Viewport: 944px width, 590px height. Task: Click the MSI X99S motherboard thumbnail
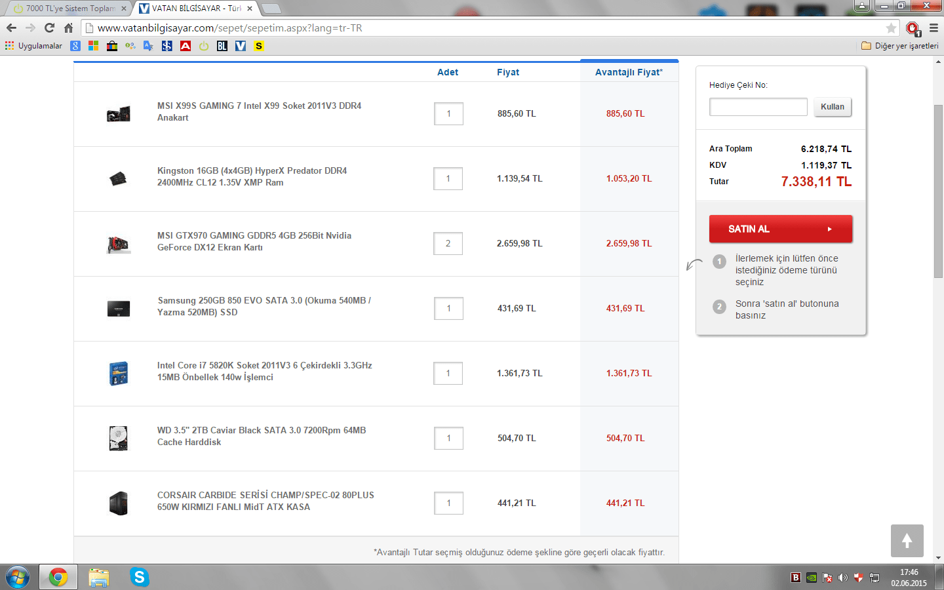(119, 114)
